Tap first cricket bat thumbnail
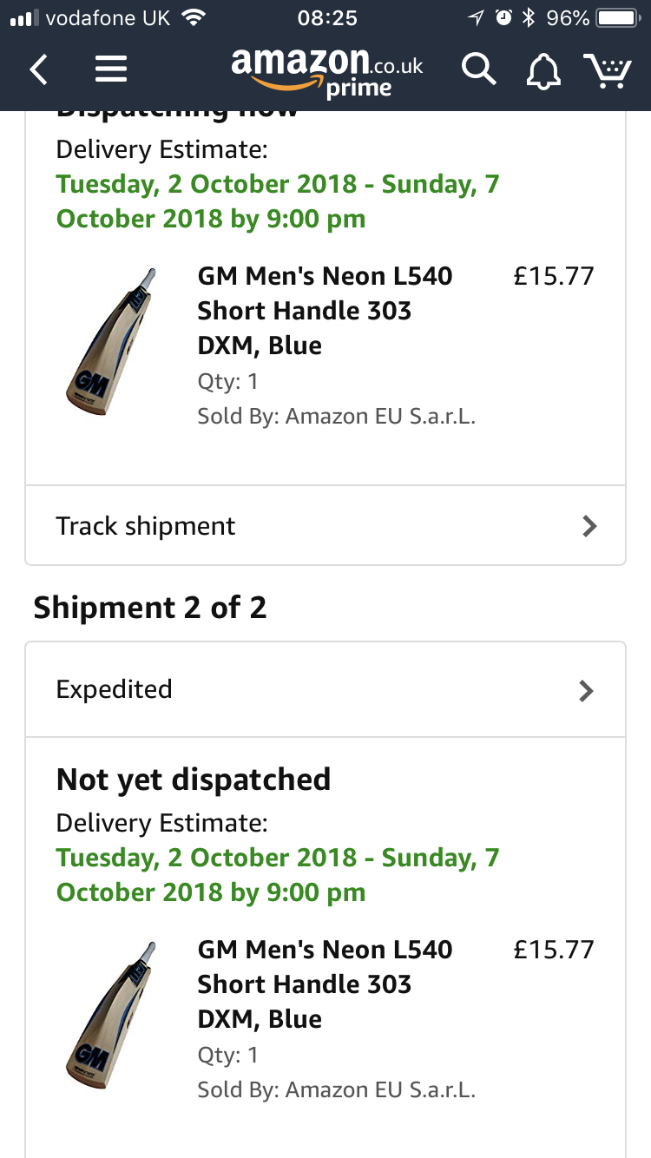This screenshot has height=1158, width=651. click(111, 342)
